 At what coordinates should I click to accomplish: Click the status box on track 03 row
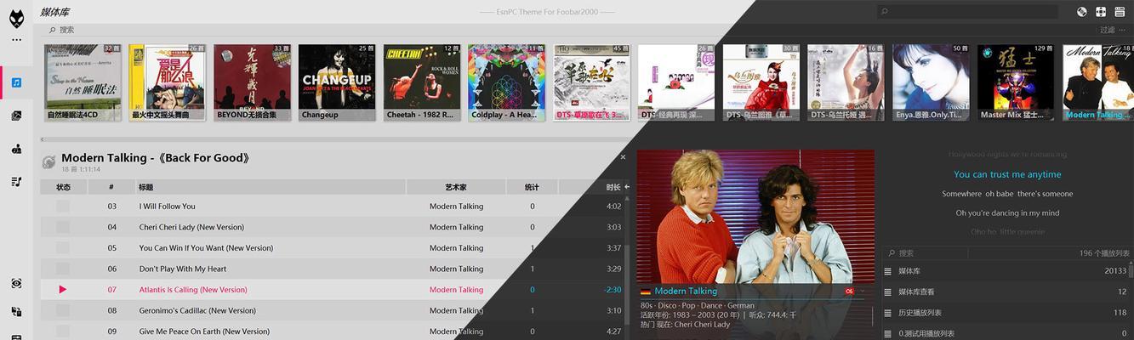[x=63, y=207]
